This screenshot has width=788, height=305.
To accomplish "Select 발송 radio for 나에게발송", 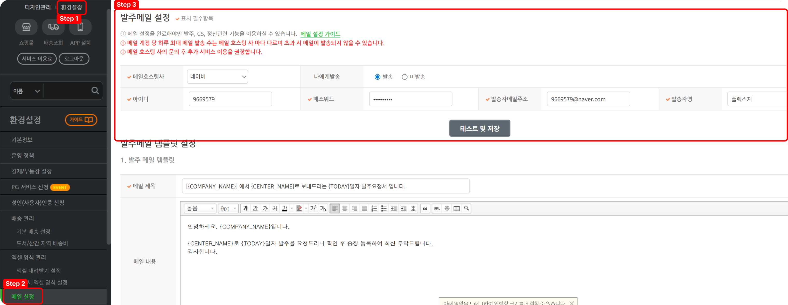I will pyautogui.click(x=378, y=77).
